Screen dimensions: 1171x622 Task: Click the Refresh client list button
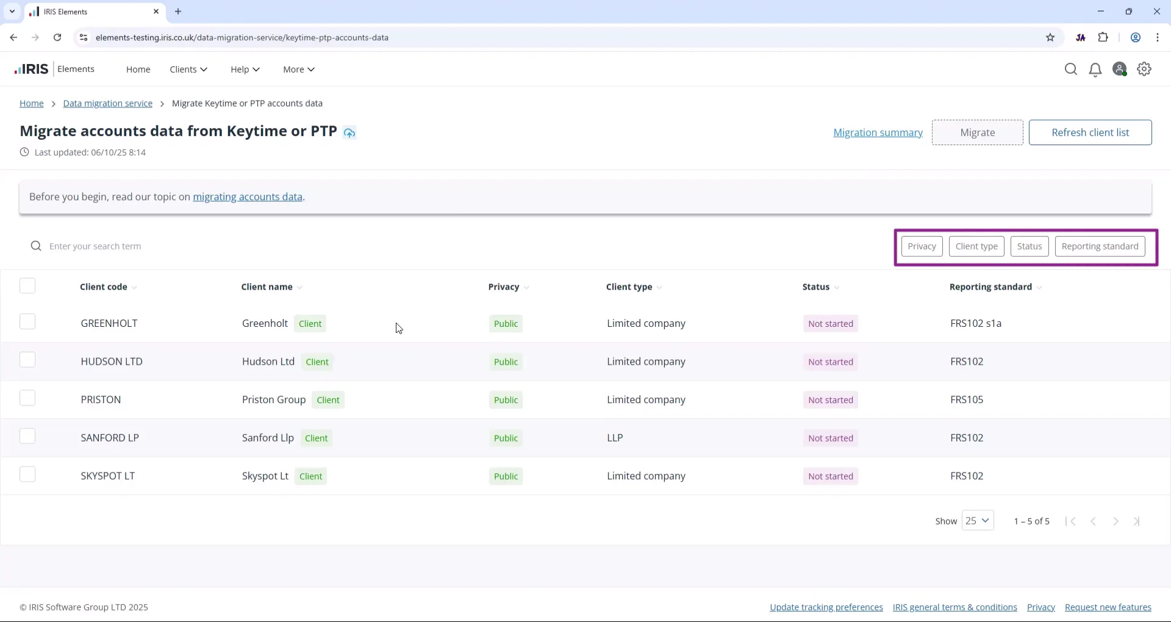coord(1090,133)
